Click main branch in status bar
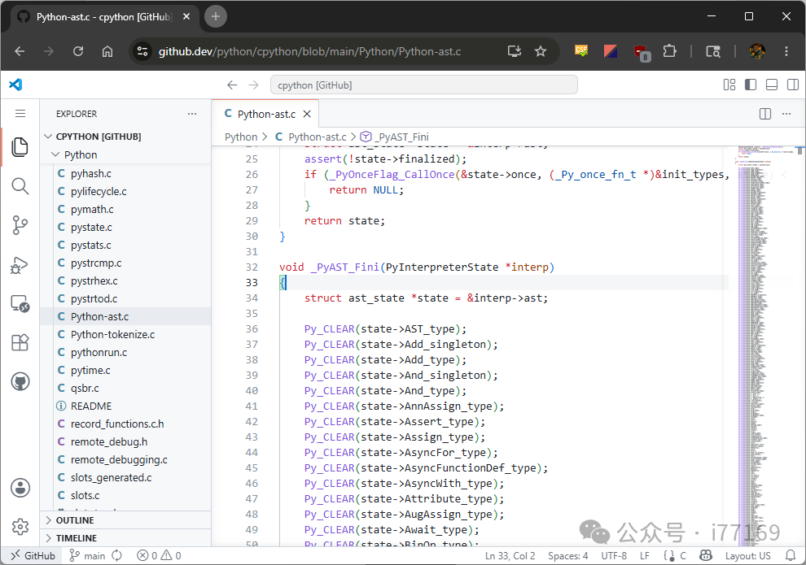Viewport: 806px width, 565px height. coord(87,556)
